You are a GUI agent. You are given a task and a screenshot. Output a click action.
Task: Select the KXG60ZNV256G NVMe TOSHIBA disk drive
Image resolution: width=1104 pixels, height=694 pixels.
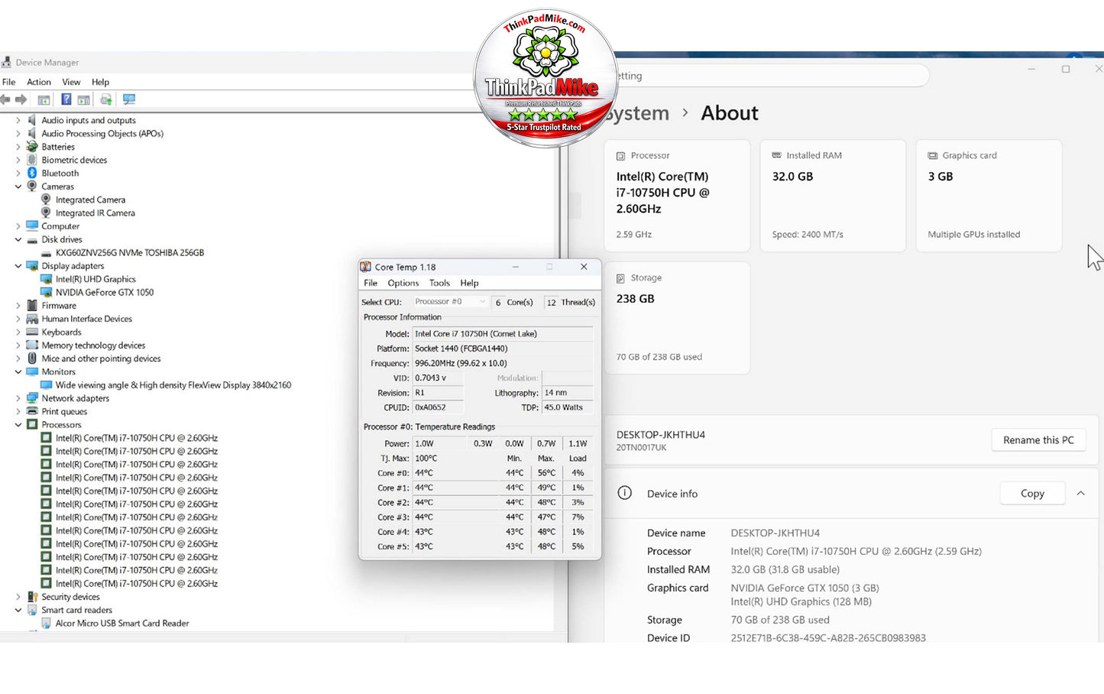(129, 253)
